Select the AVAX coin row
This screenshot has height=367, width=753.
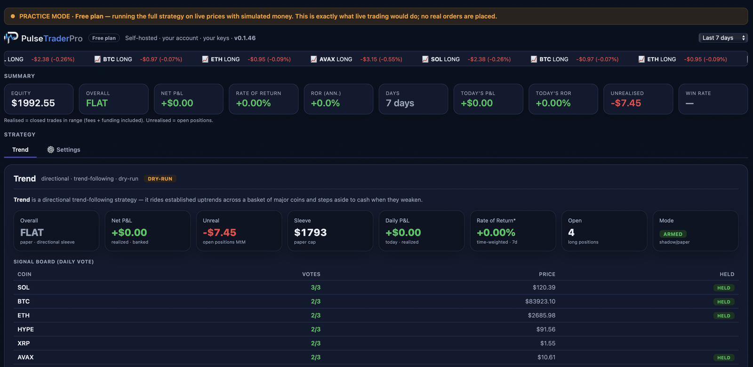(x=376, y=357)
